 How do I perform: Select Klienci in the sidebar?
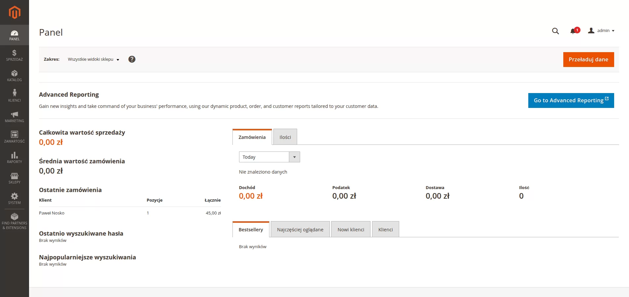(x=14, y=96)
